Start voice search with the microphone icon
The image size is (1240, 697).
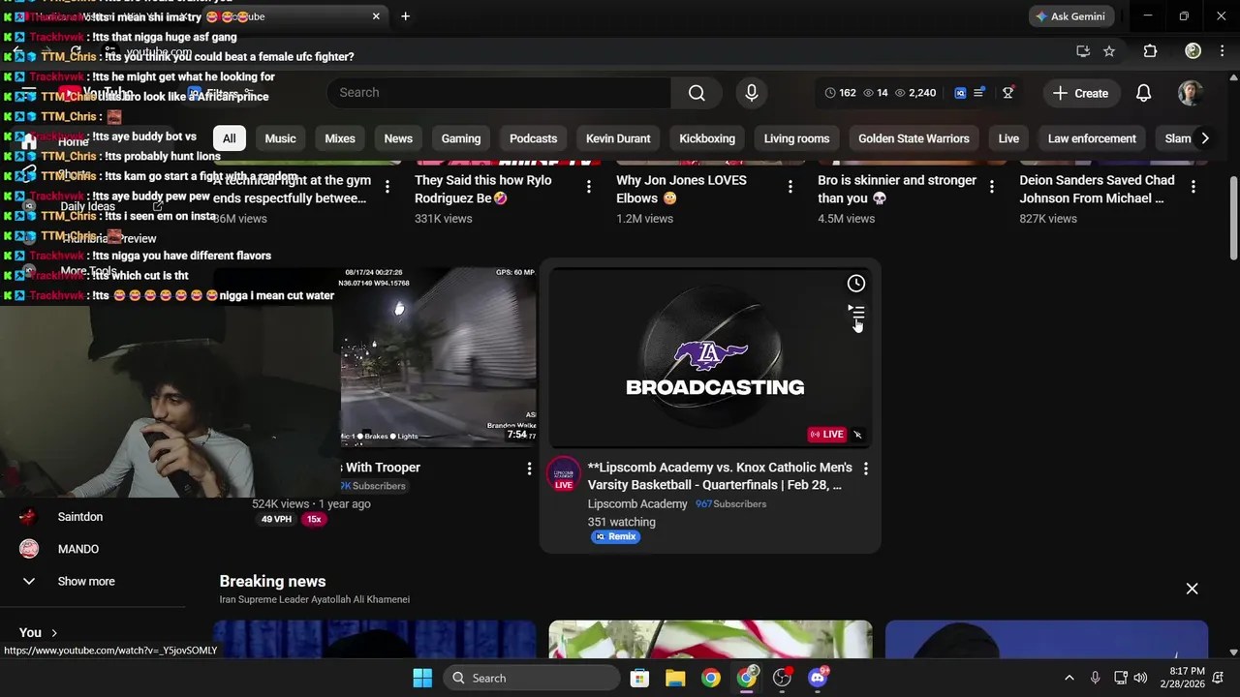[x=751, y=93]
